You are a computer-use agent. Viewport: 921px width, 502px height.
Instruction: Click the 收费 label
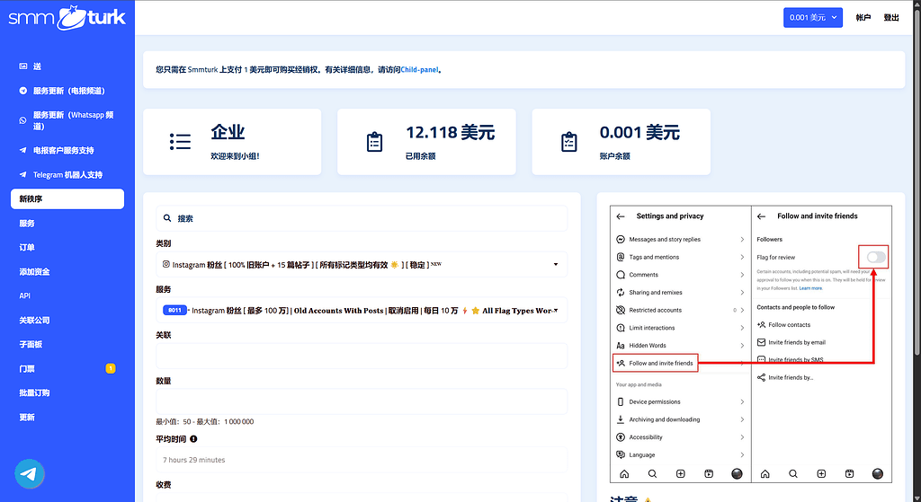click(164, 485)
